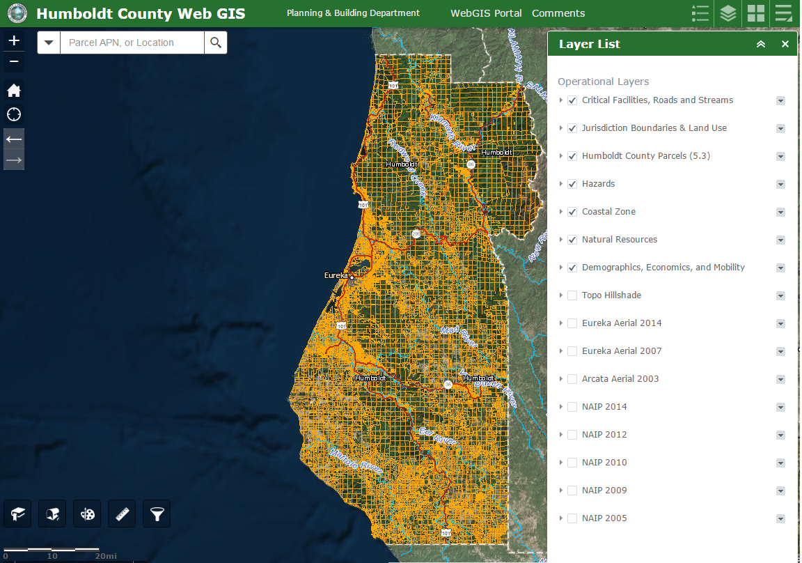The width and height of the screenshot is (802, 563).
Task: Collapse the Layer List with the double chevron
Action: tap(760, 44)
